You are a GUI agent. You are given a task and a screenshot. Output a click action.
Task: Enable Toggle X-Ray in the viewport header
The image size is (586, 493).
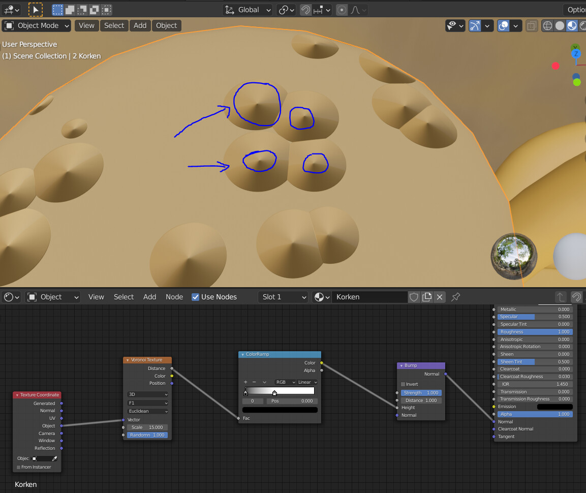(532, 25)
